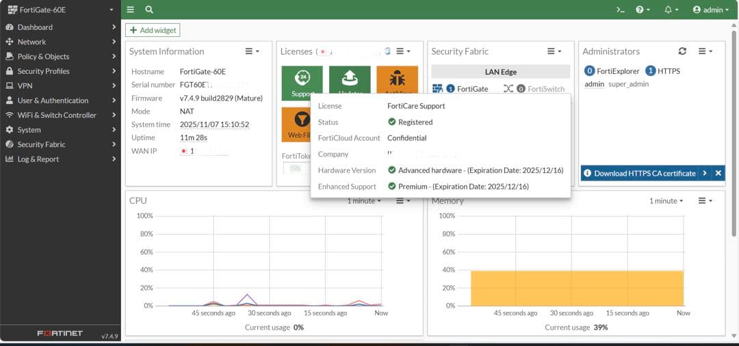739x346 pixels.
Task: Click the system time value
Action: tap(214, 124)
